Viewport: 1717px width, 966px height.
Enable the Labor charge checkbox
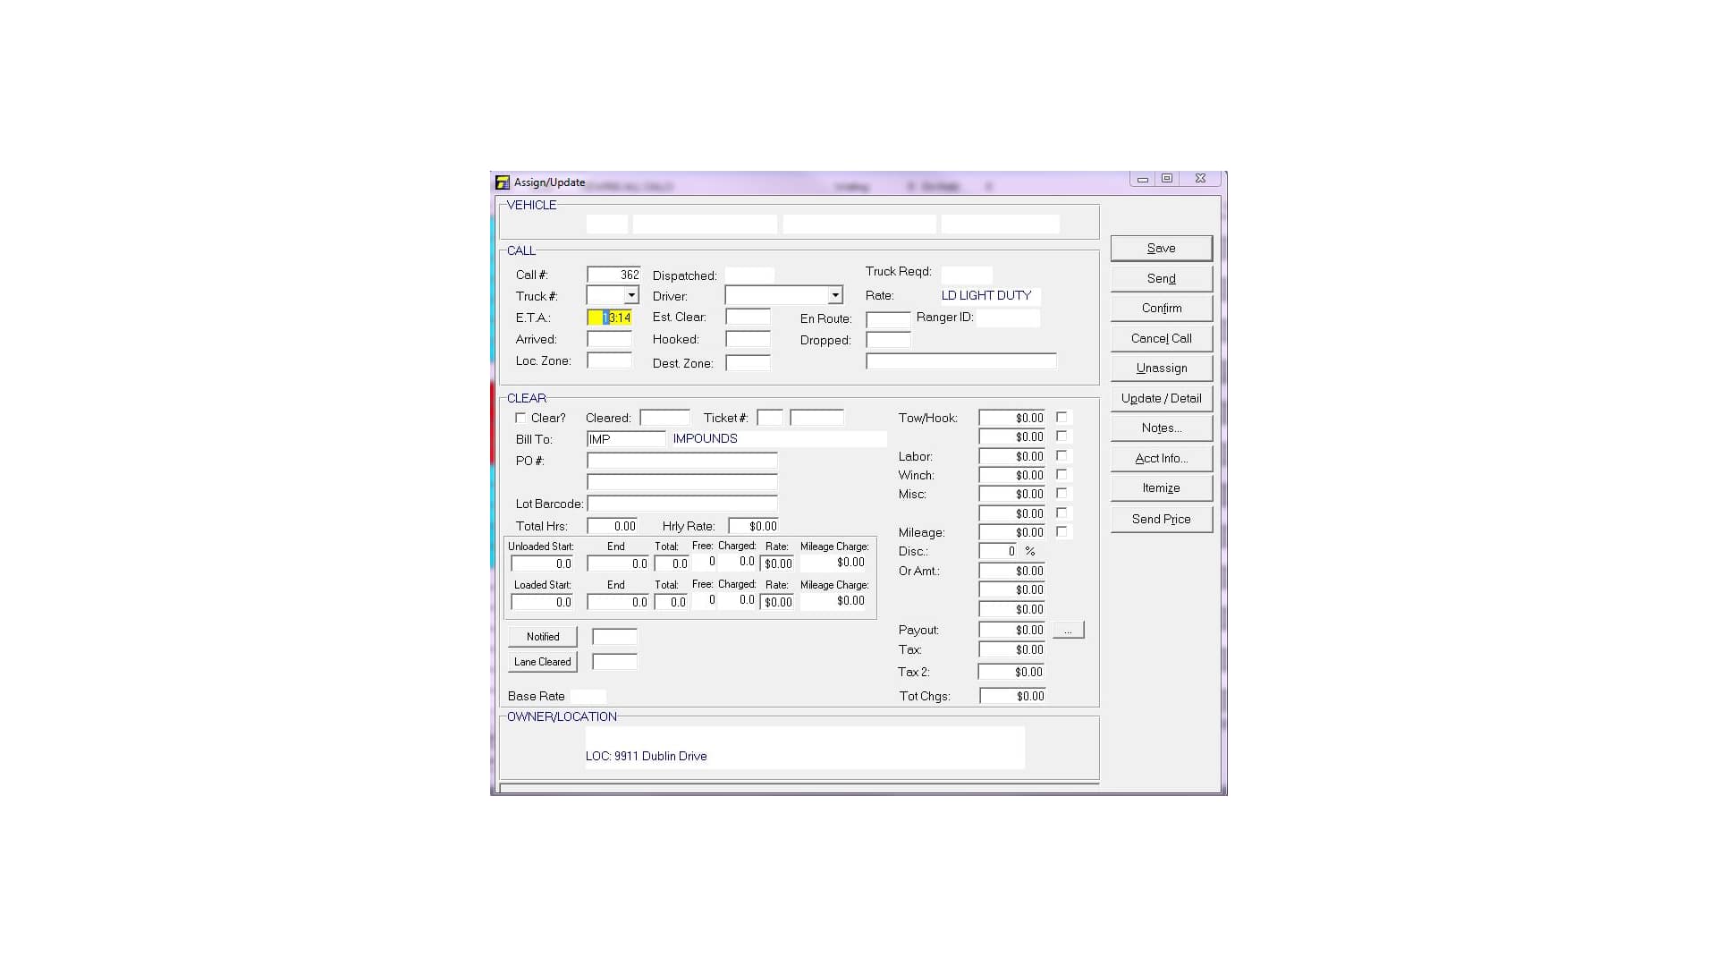pos(1061,456)
